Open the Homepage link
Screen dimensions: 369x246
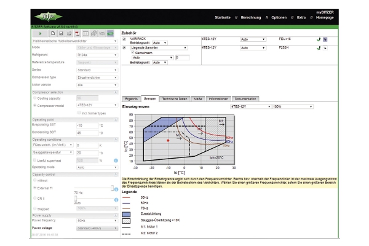(325, 17)
